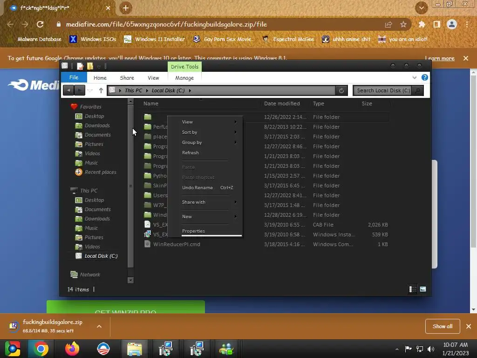
Task: Share this page from the address bar
Action: (388, 24)
